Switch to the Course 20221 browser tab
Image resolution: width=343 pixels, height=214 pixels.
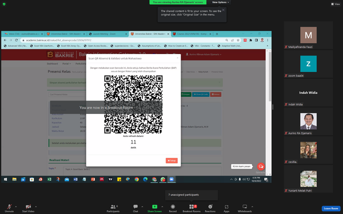(192, 34)
